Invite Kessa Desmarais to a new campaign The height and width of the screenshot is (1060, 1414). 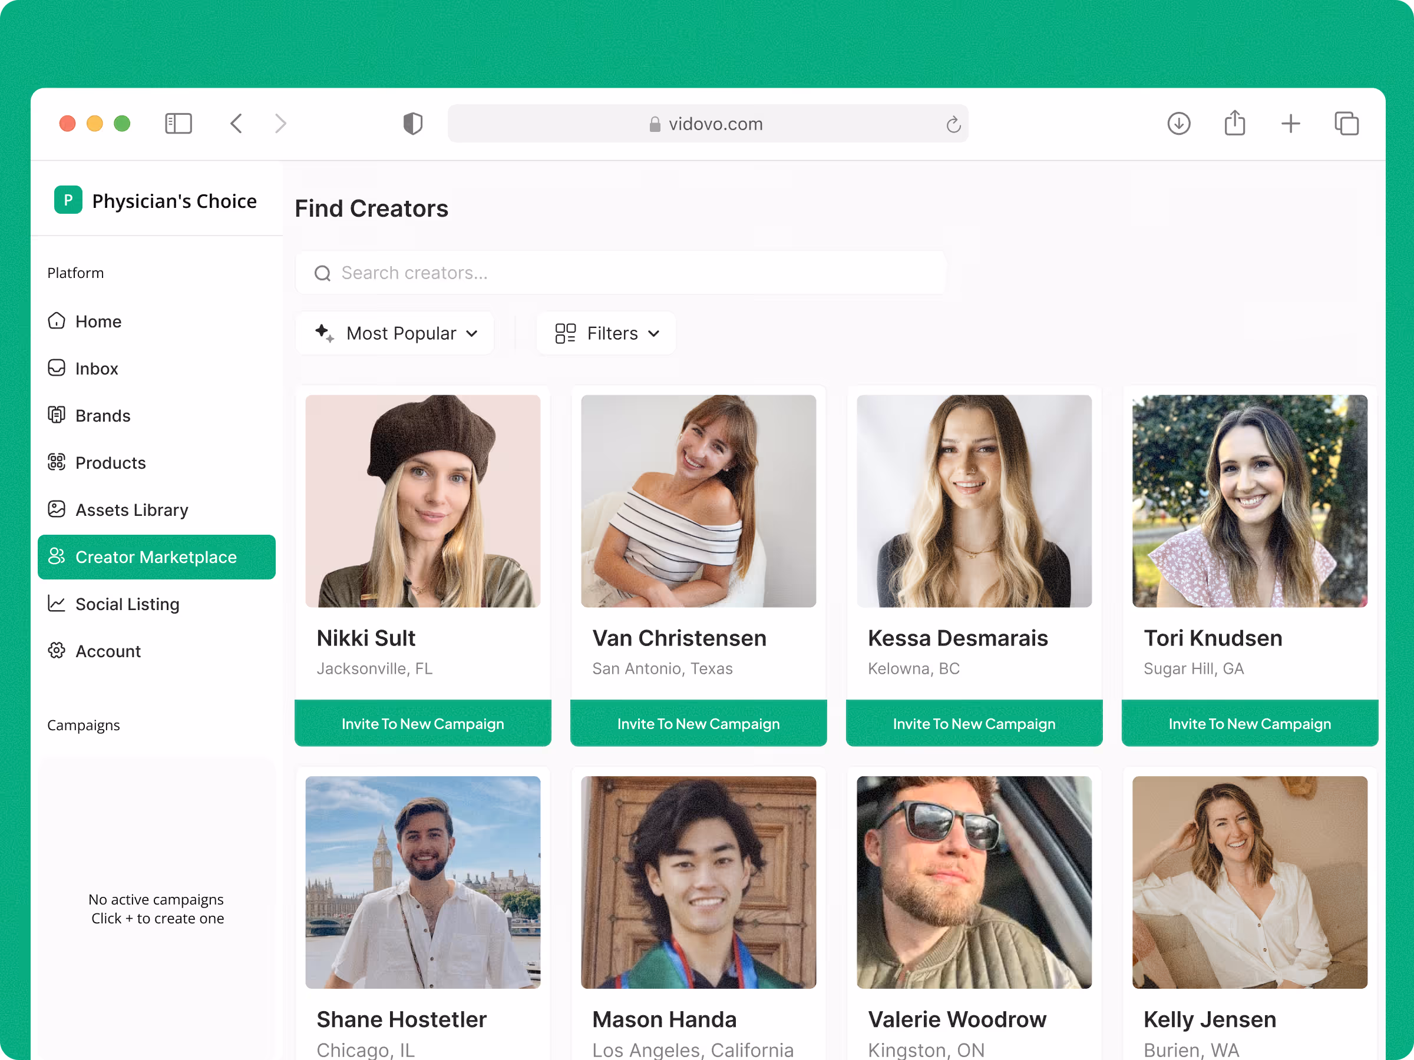(x=974, y=723)
